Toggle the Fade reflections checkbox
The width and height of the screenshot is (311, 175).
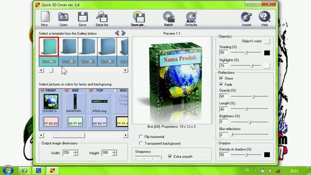pyautogui.click(x=221, y=84)
